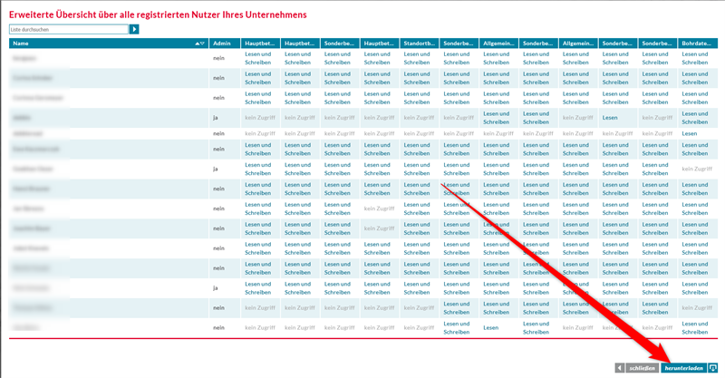Click the search arrow button beside the search field
725x378 pixels.
[x=134, y=29]
